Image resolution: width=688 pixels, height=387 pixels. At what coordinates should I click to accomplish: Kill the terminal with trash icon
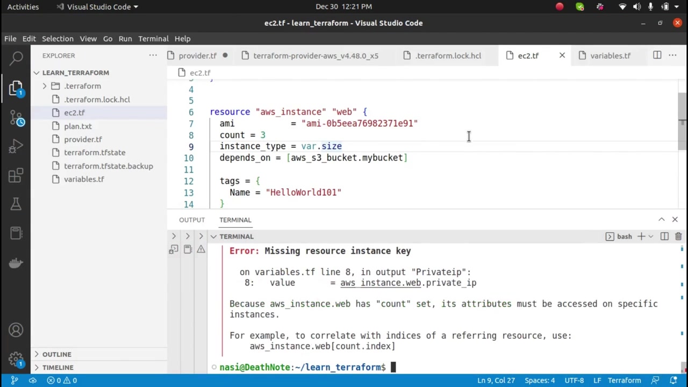pos(678,236)
